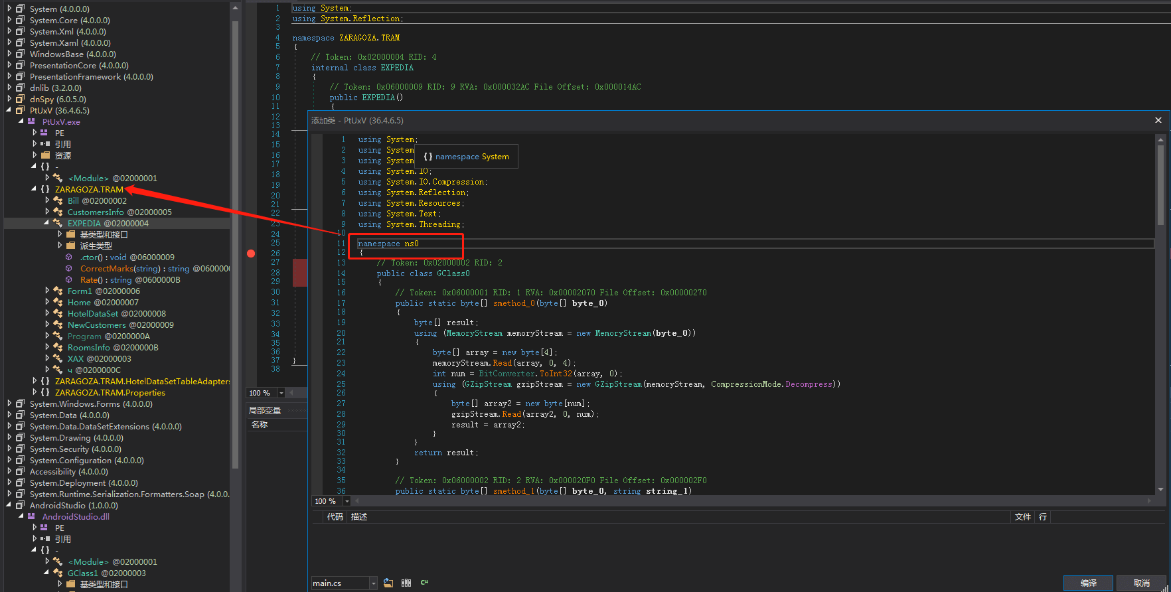Screen dimensions: 1171x592
Task: Click the 派生类型 folder icon under EXPEDIA
Action: click(70, 246)
